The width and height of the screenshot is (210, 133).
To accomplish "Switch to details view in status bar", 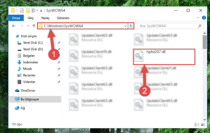I will pos(197,125).
